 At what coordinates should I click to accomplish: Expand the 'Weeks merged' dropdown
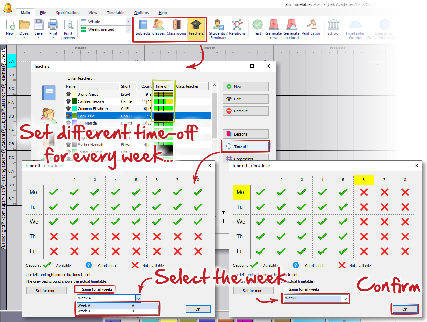[129, 30]
